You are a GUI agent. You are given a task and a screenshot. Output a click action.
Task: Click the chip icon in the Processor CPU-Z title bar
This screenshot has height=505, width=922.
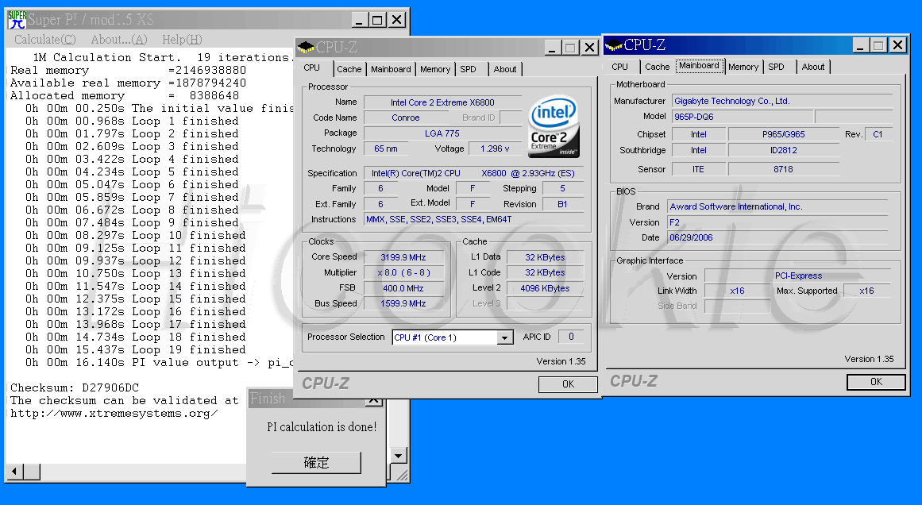[x=306, y=48]
